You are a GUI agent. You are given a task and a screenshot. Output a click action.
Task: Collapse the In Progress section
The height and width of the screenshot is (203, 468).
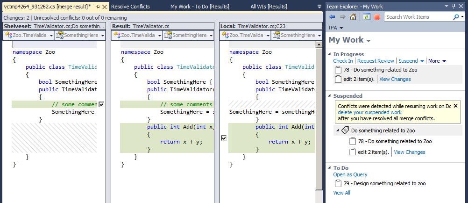(330, 54)
